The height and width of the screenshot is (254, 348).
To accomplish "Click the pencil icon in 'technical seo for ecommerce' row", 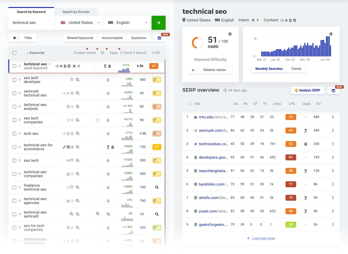I will tap(64, 147).
